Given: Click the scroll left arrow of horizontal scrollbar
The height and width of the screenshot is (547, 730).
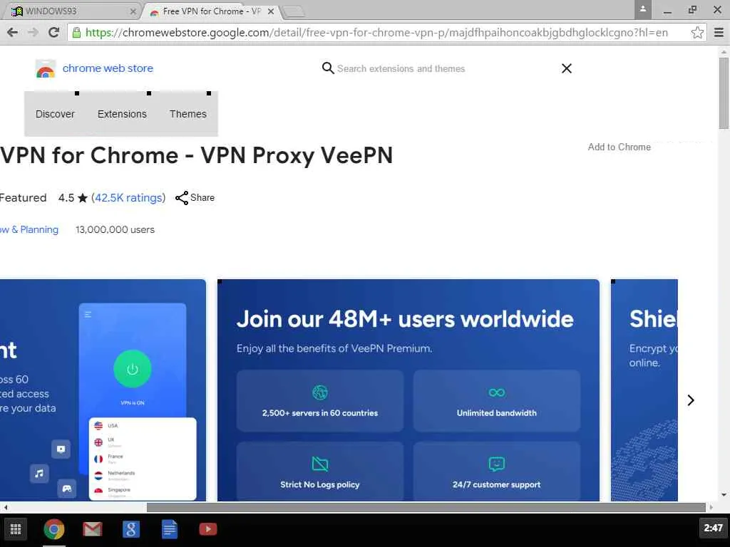Looking at the screenshot, I should [5, 507].
